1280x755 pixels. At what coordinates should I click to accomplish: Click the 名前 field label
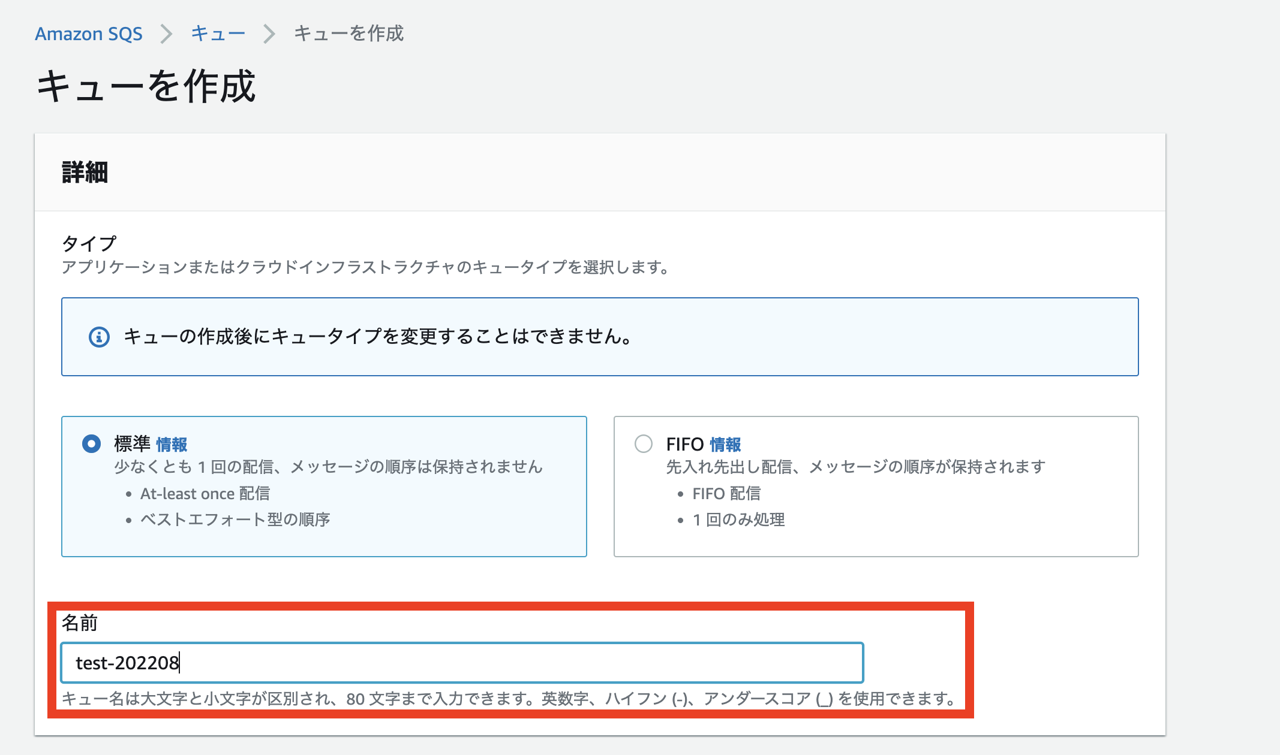click(79, 623)
